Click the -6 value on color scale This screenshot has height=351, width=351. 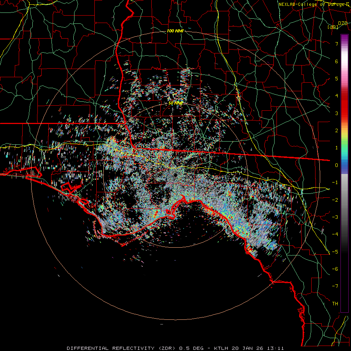(x=335, y=269)
